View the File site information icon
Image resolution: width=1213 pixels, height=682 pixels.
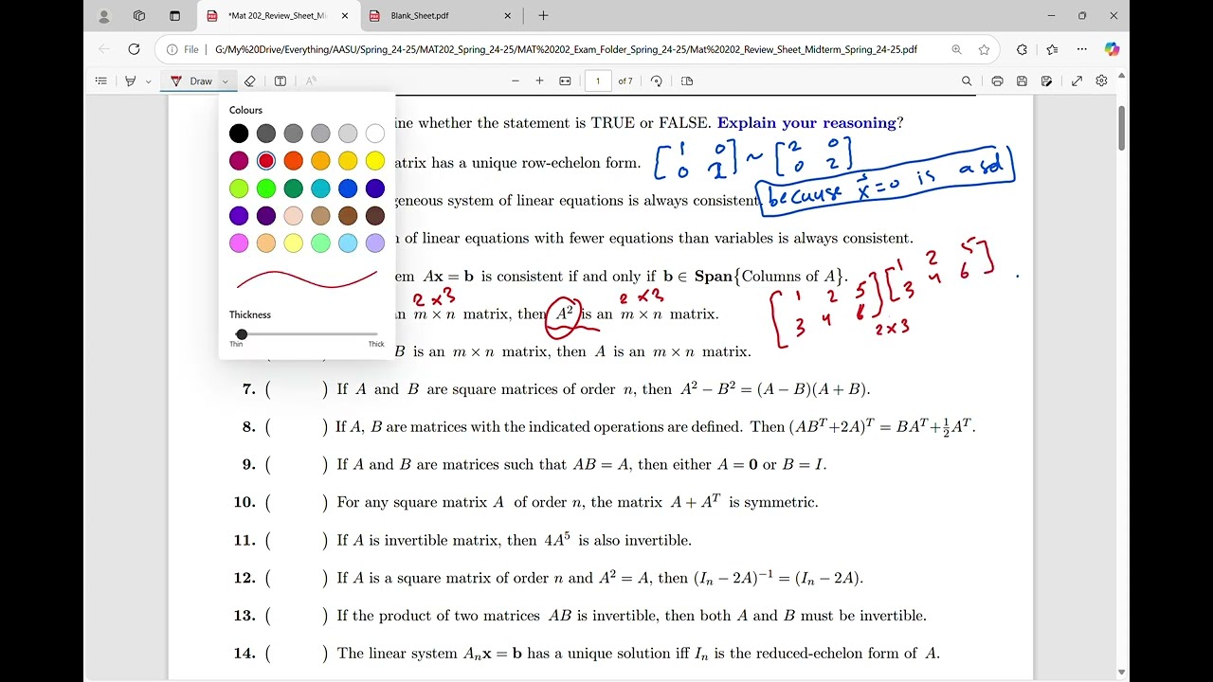(x=182, y=49)
